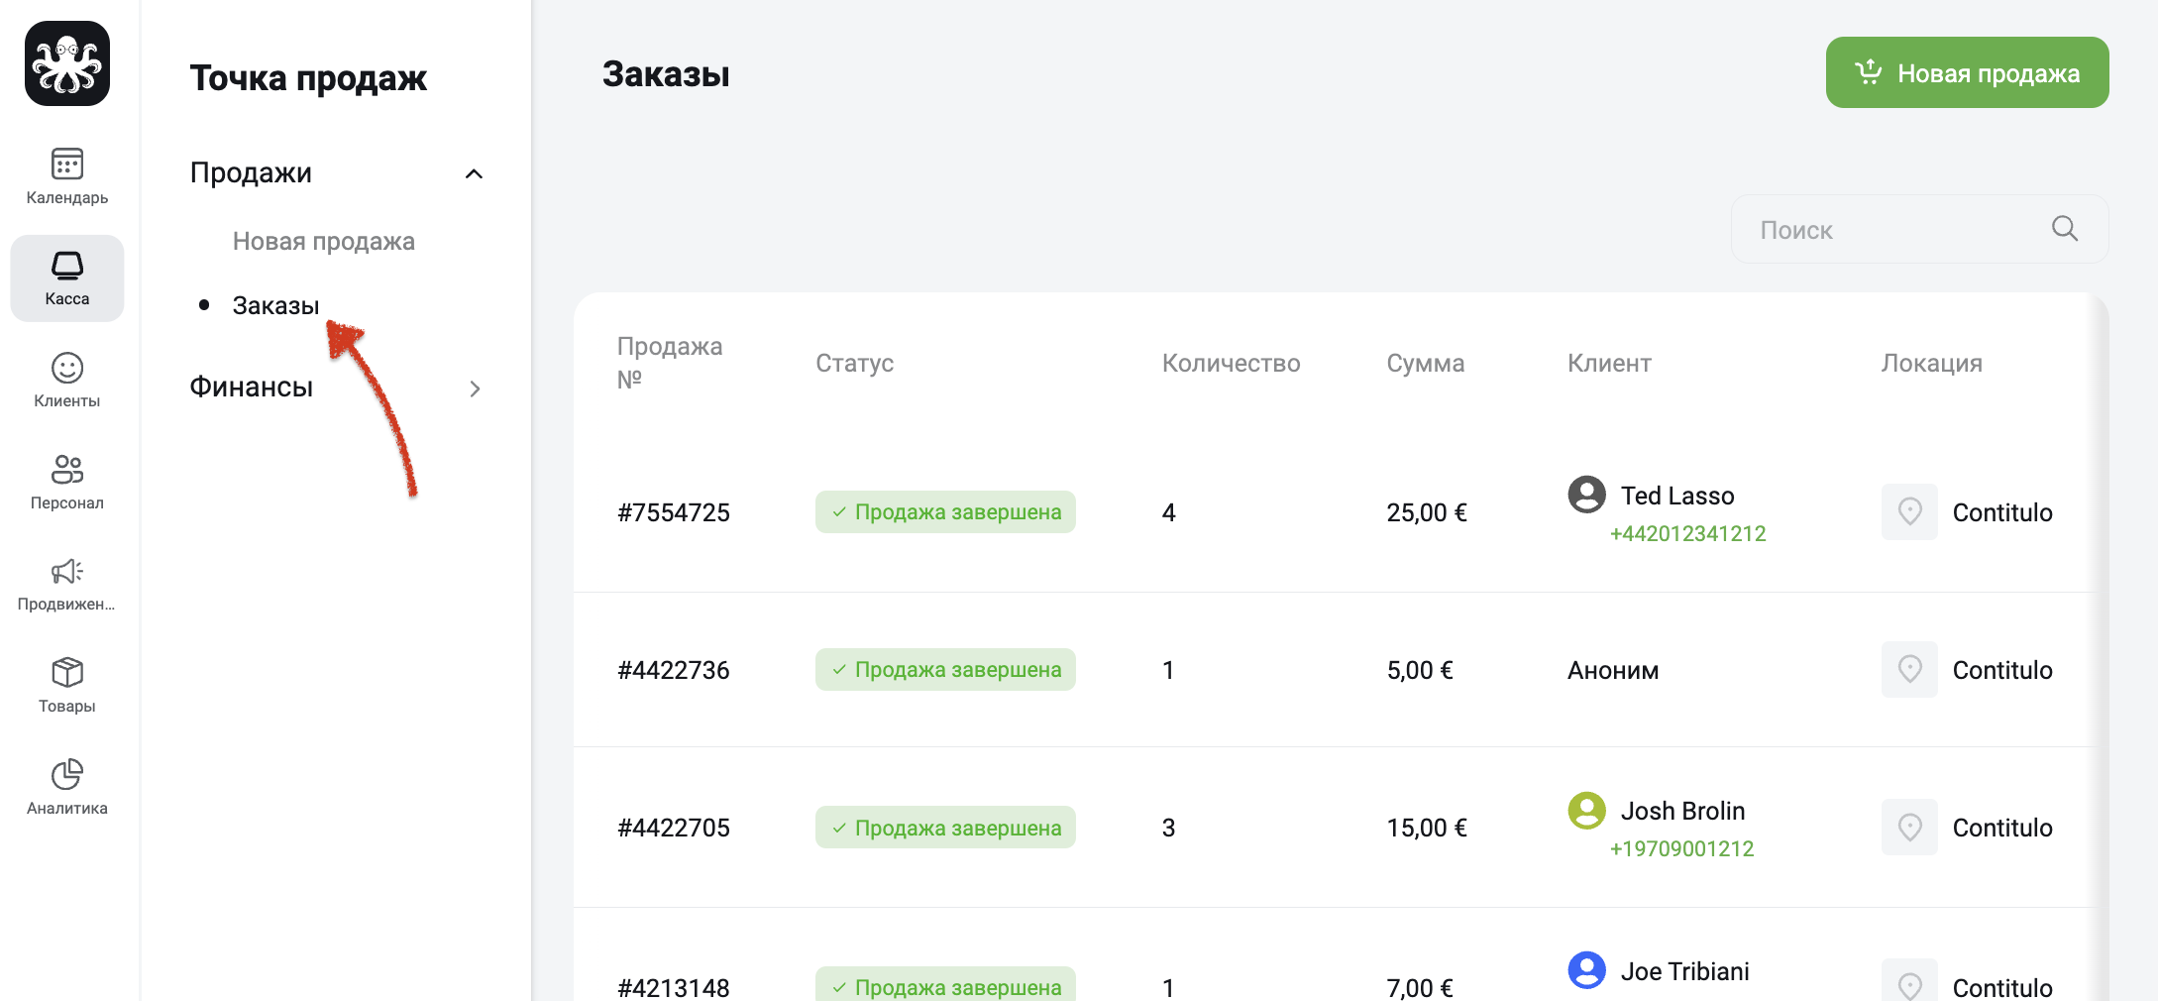
Task: Click location pin in order #4213148 row
Action: (1909, 981)
